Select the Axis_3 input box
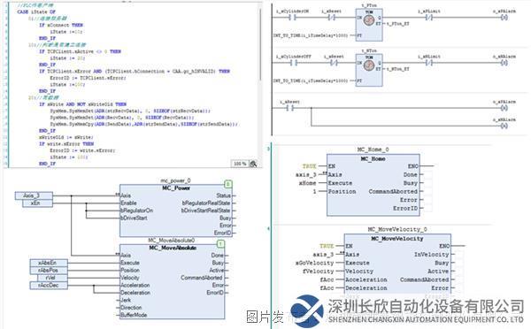531x329 pixels. coord(34,195)
